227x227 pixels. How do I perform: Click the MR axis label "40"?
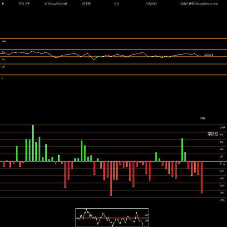click(221, 149)
